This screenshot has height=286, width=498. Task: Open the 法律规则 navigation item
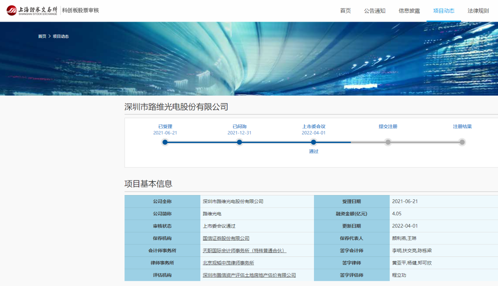478,11
